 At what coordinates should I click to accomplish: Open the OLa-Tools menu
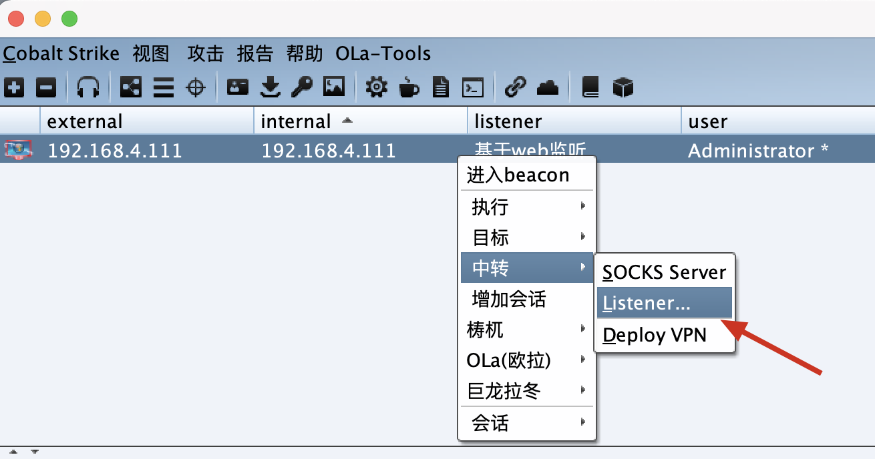click(x=383, y=53)
